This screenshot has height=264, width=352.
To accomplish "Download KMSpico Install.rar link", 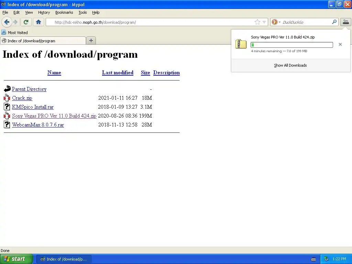I will pyautogui.click(x=33, y=107).
